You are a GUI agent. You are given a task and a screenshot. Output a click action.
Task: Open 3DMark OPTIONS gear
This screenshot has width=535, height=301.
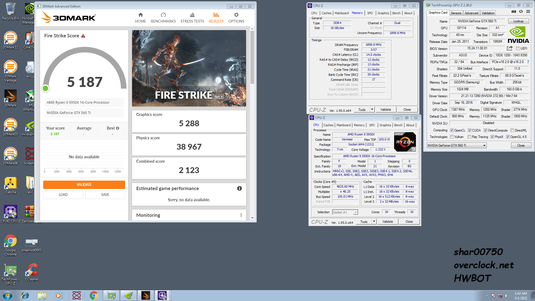pyautogui.click(x=236, y=18)
